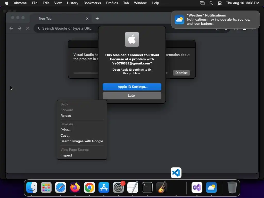Launch GarageBand from the dock

[162, 187]
